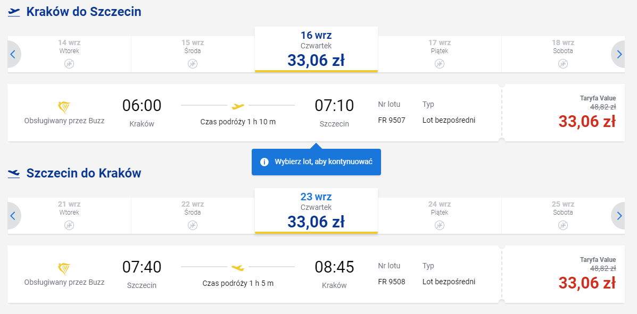Click no-flight icon under 22 wrz

tap(193, 225)
